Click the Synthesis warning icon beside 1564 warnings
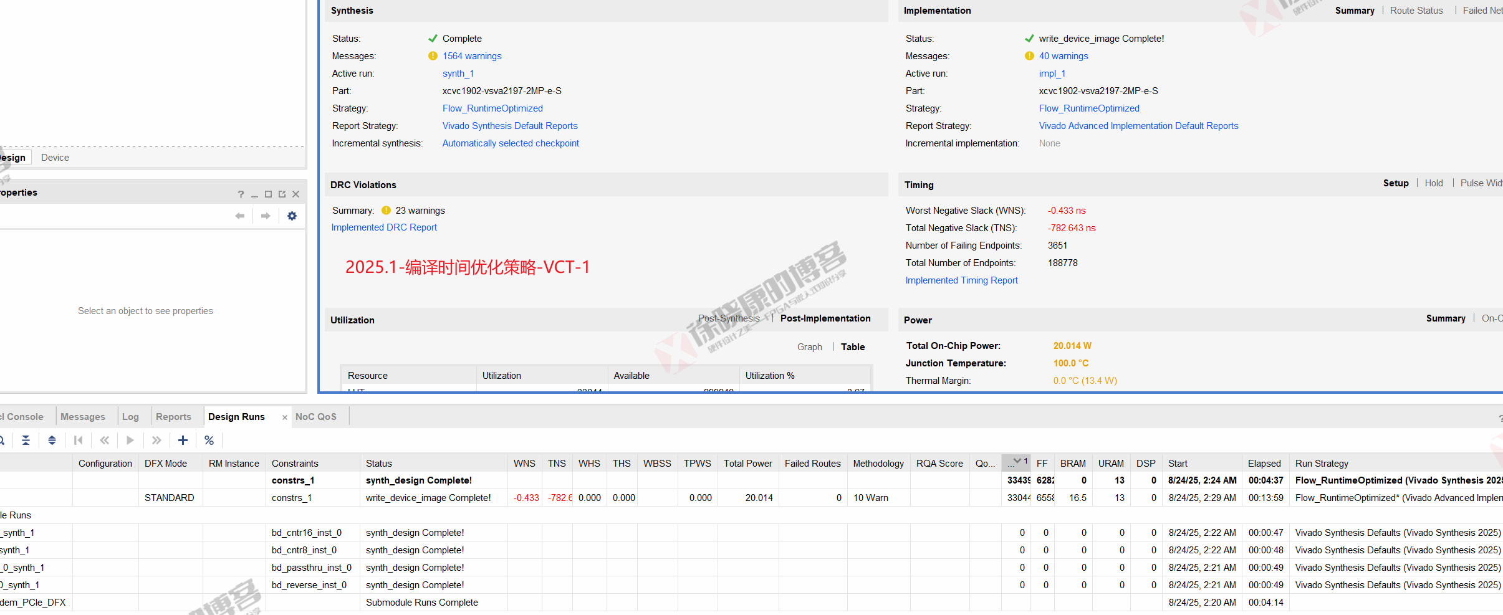The width and height of the screenshot is (1503, 615). (x=433, y=56)
